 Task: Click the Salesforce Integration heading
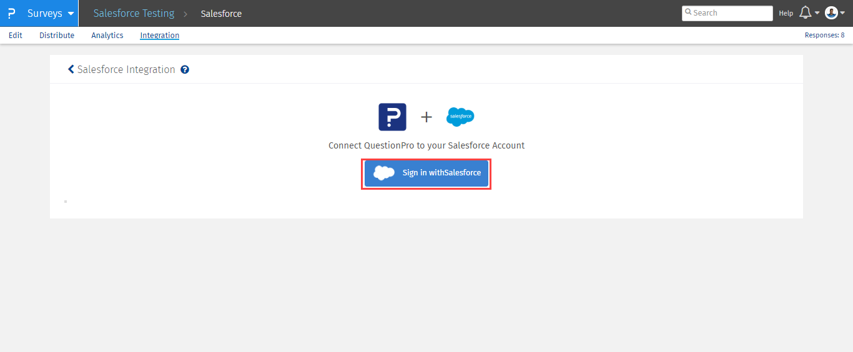(x=126, y=69)
